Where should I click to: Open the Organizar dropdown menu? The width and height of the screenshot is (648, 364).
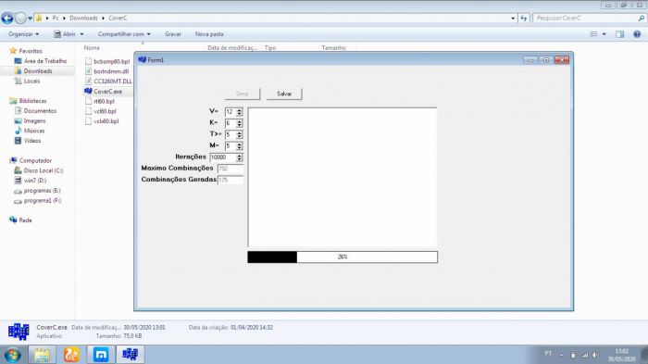23,34
